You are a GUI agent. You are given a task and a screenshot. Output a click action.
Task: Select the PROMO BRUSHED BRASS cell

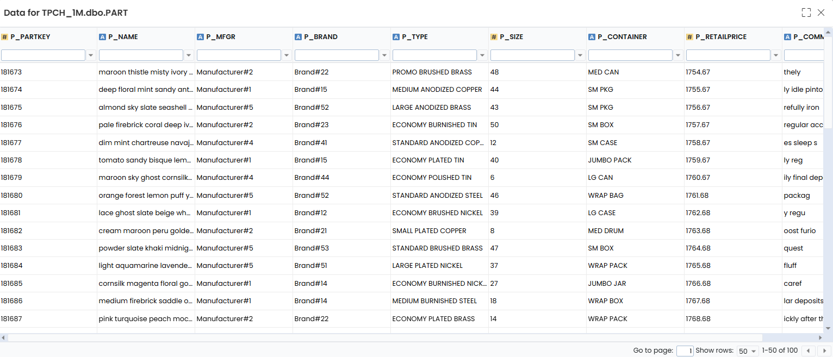[x=440, y=72]
